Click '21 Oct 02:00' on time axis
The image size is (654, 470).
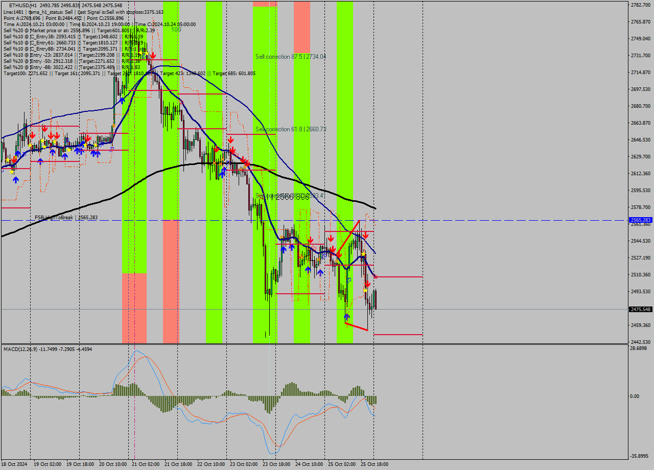pyautogui.click(x=145, y=464)
